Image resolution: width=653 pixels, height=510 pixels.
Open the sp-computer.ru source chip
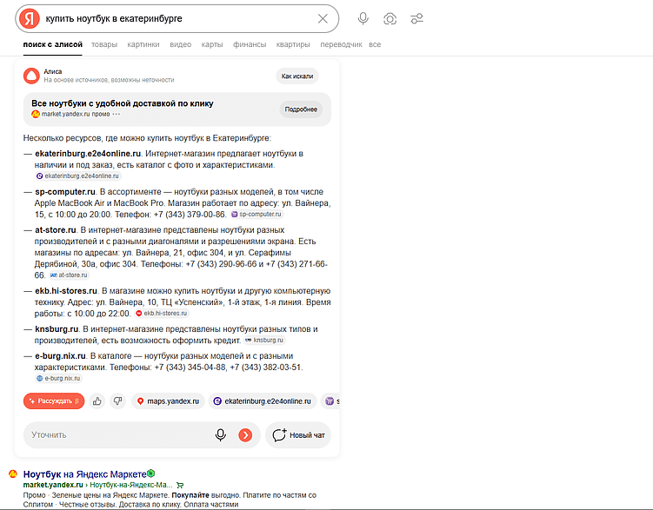257,215
